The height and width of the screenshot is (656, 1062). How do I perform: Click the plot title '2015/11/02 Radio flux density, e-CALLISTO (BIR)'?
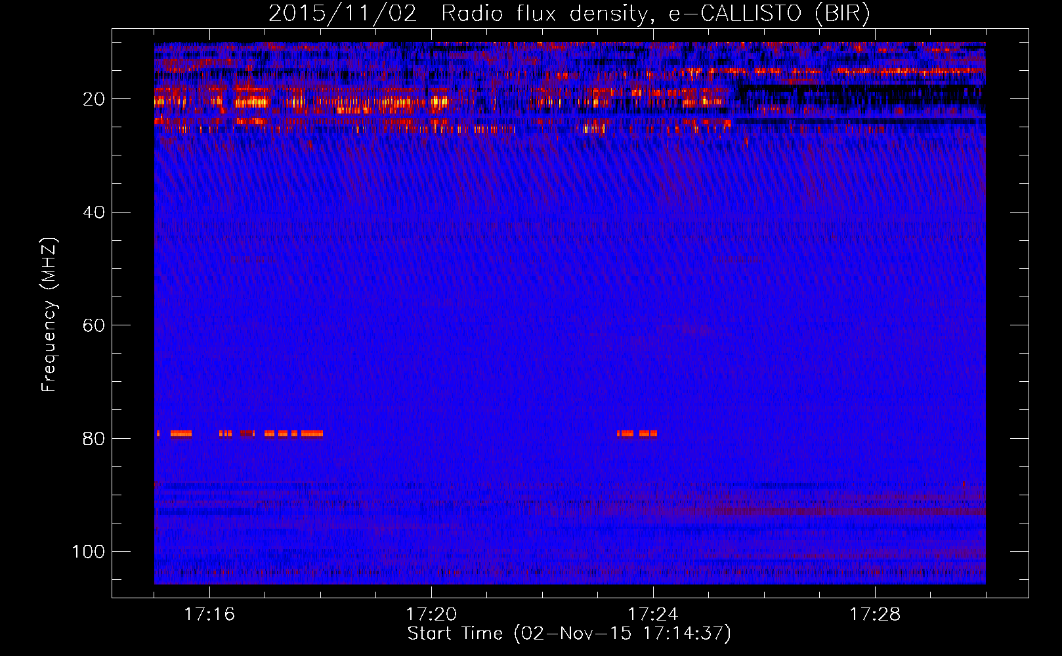point(569,14)
